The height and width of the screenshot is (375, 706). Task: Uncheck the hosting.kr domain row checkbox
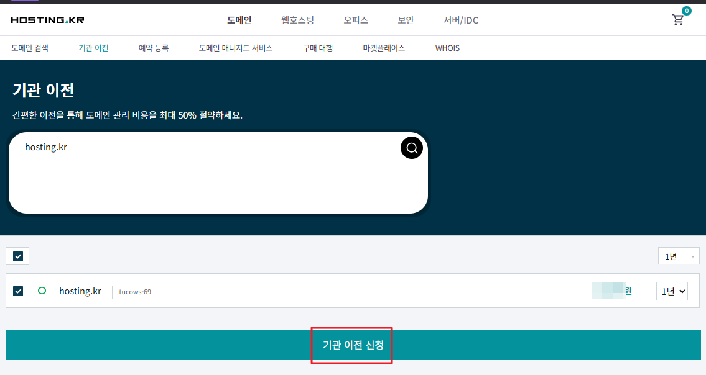point(17,291)
